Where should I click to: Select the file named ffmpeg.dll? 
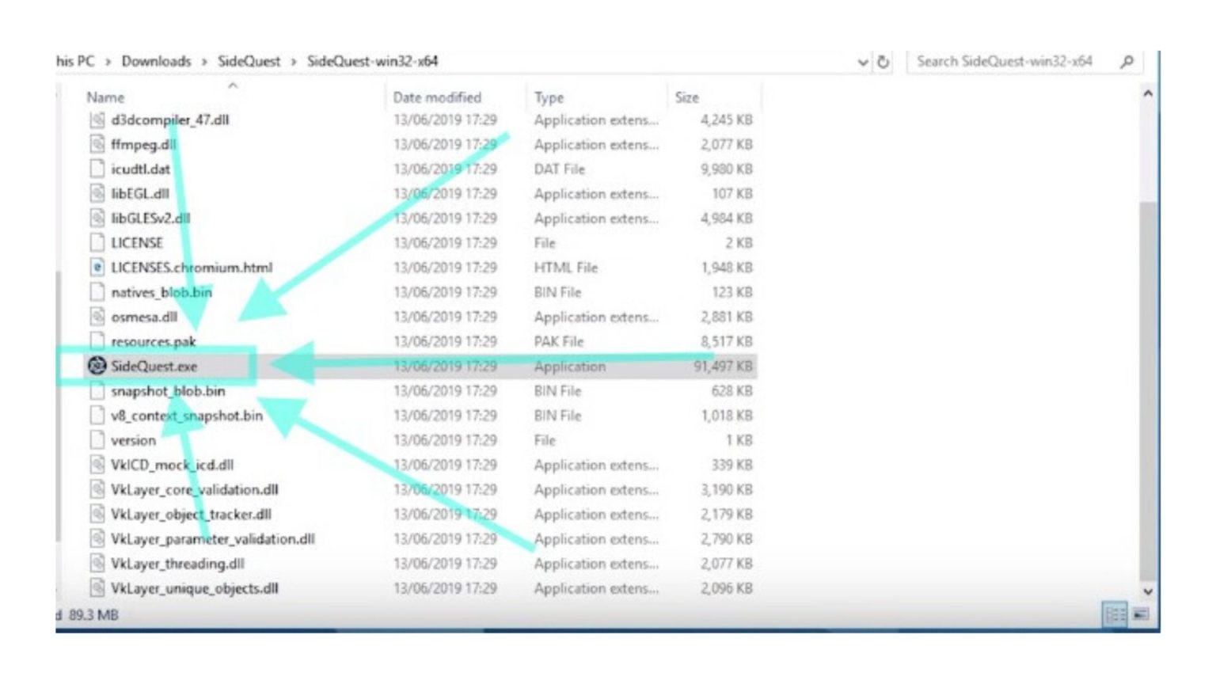[x=143, y=145]
